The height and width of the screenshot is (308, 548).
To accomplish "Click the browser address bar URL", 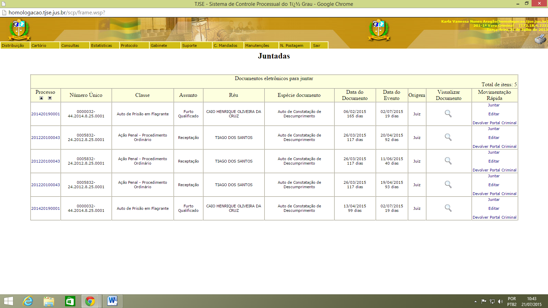I will (x=57, y=13).
